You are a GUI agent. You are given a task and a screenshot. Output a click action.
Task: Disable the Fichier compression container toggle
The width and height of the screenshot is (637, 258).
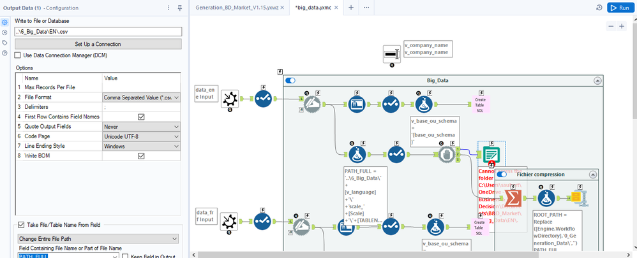point(502,175)
